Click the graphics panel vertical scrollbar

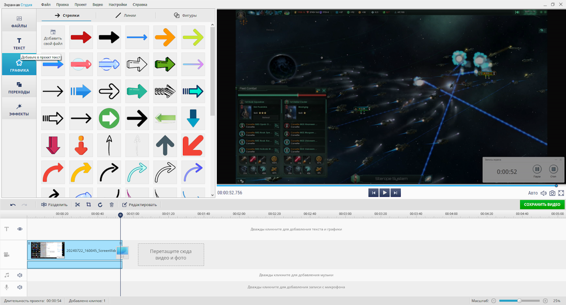click(x=212, y=71)
